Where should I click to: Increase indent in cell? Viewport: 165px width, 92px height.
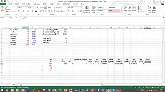coord(51,11)
